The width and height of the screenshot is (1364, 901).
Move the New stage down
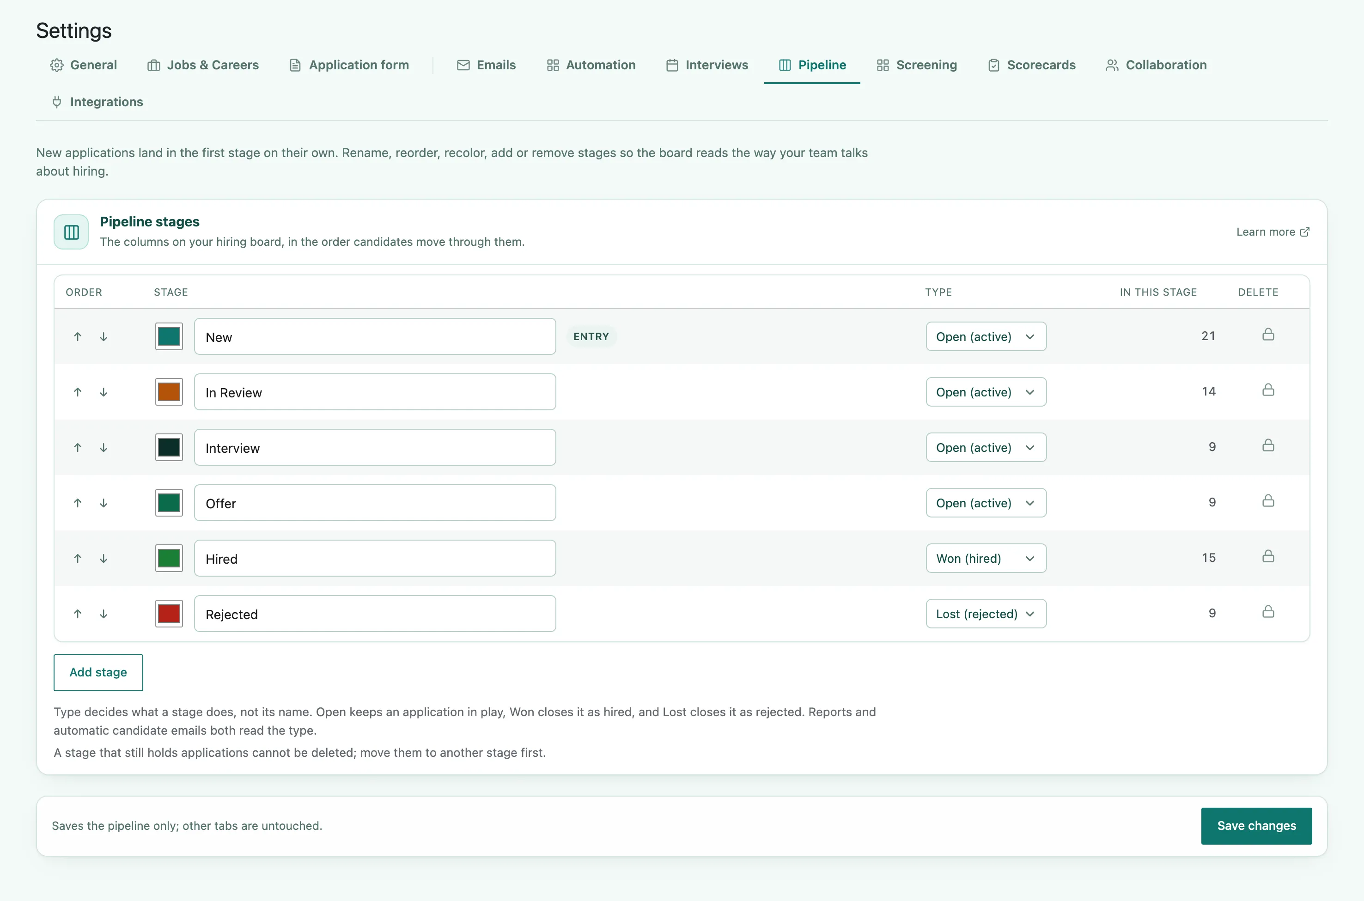[104, 337]
